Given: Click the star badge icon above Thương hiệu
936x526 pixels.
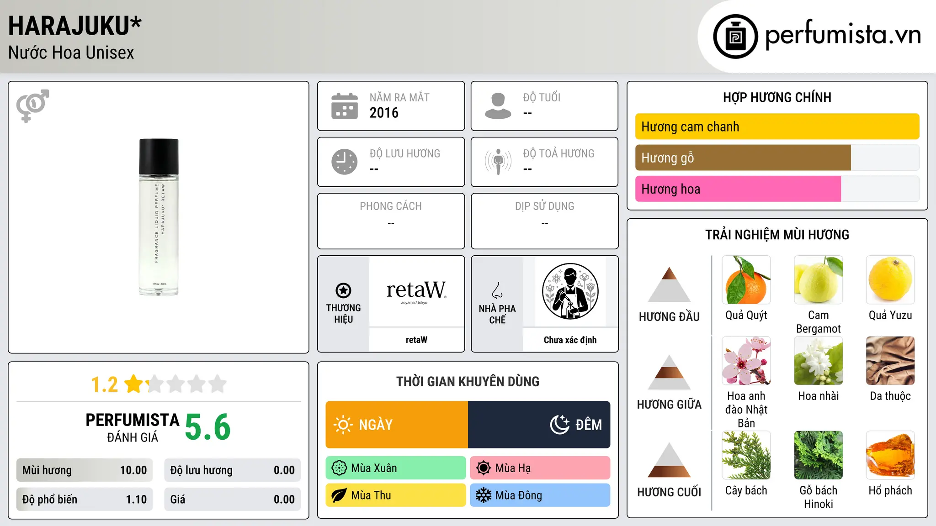Looking at the screenshot, I should click(344, 290).
